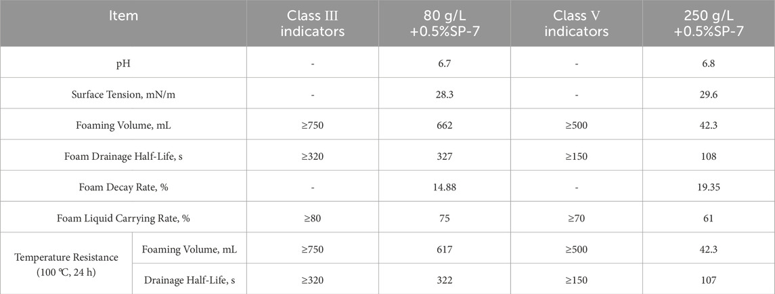Select "Foam Drainage Half-Life, s" row label
The height and width of the screenshot is (294, 775).
pyautogui.click(x=123, y=156)
